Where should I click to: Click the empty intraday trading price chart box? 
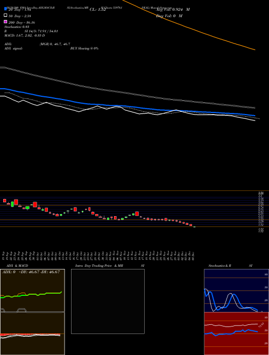[108, 301]
